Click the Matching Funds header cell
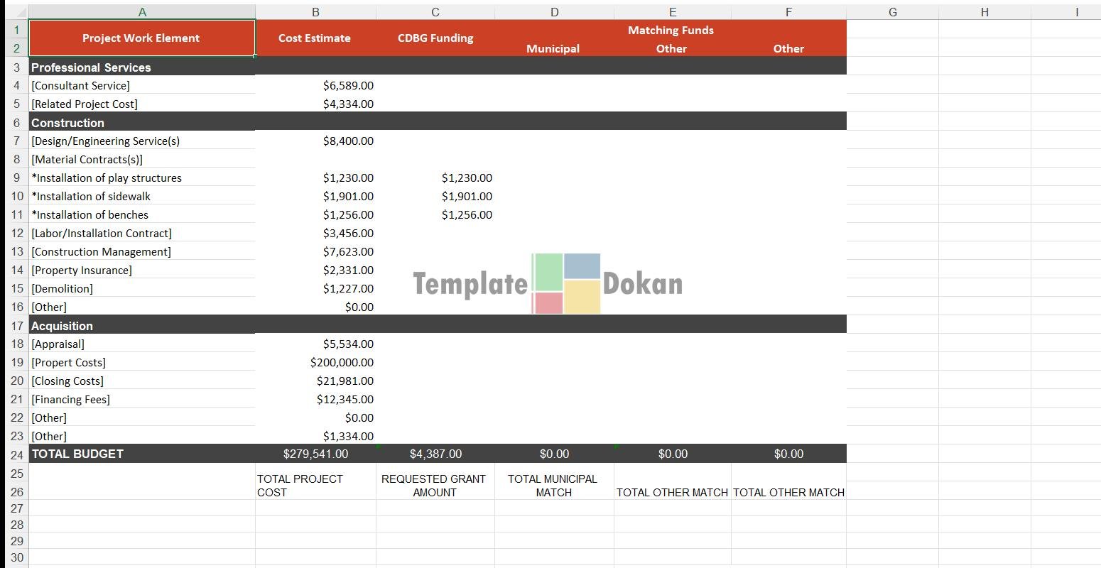 pyautogui.click(x=671, y=30)
